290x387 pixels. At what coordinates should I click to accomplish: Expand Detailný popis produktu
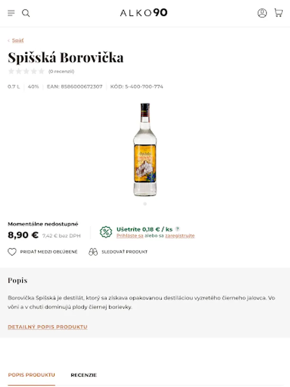48,327
